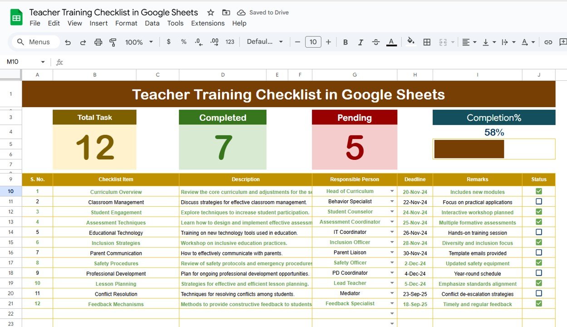
Task: Toggle italic formatting
Action: tap(360, 42)
